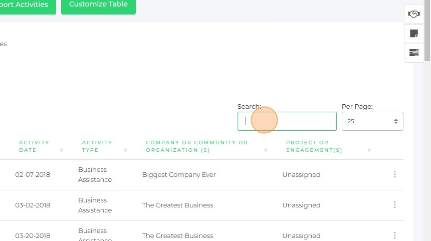Image resolution: width=431 pixels, height=241 pixels.
Task: Click the Biggest Company Ever cell
Action: tap(179, 175)
